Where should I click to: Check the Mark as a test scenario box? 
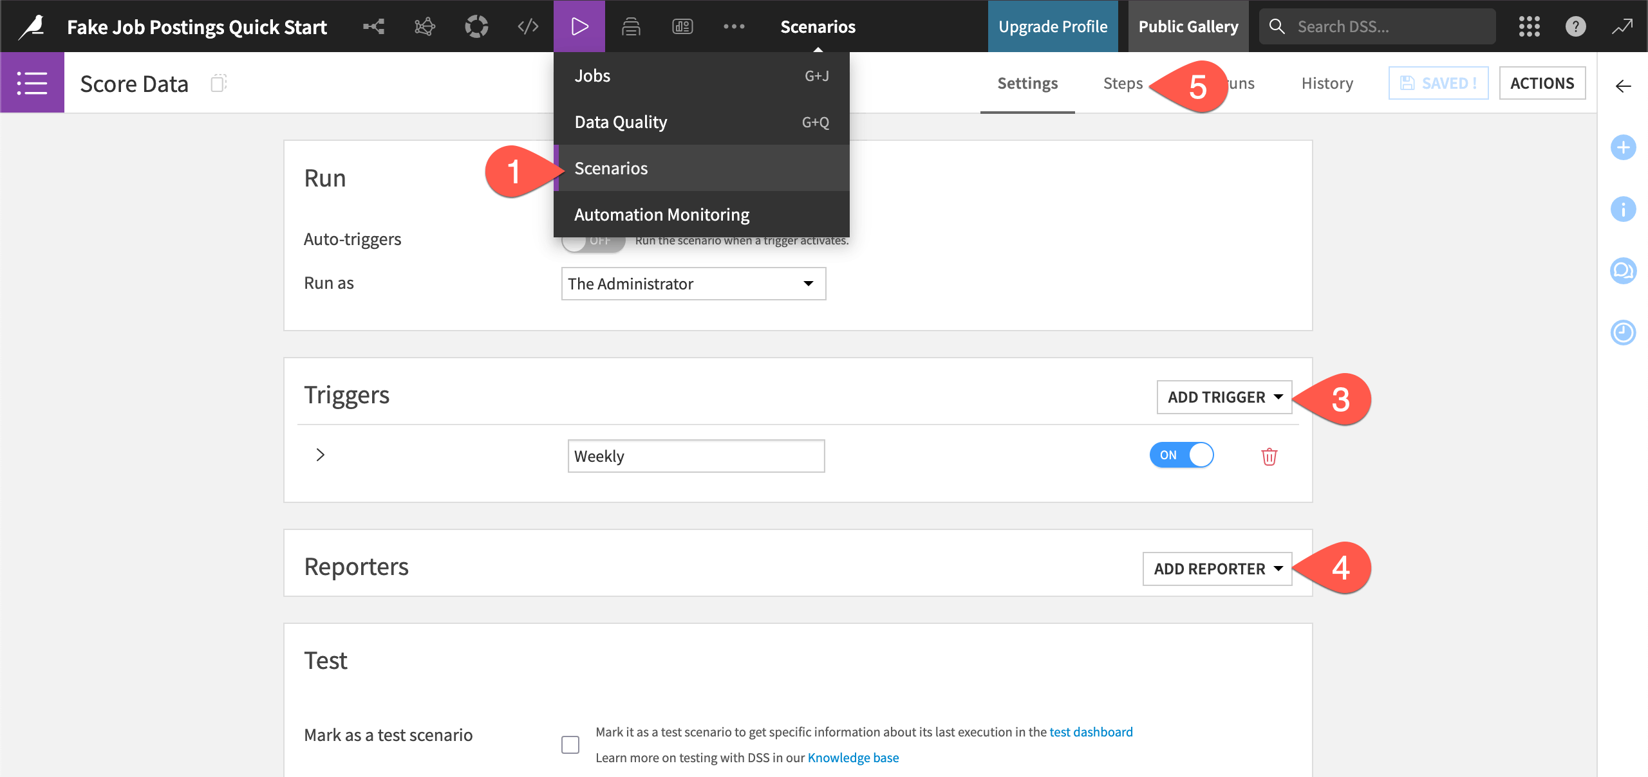(x=570, y=745)
